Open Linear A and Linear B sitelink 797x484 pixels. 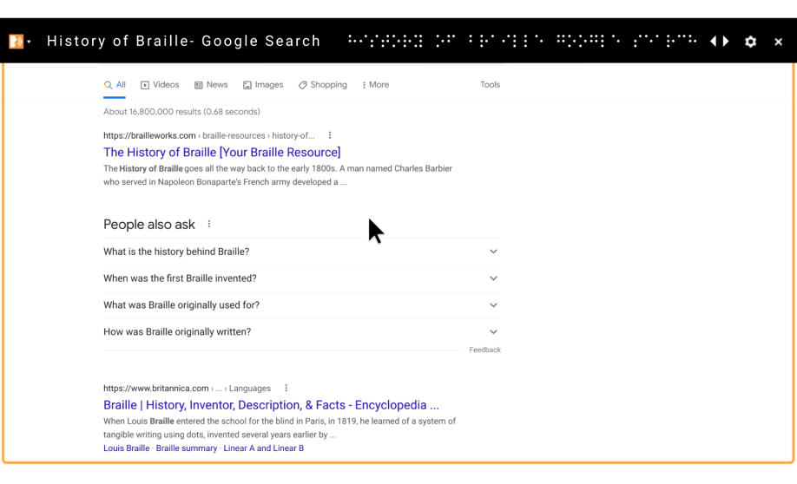tap(264, 448)
